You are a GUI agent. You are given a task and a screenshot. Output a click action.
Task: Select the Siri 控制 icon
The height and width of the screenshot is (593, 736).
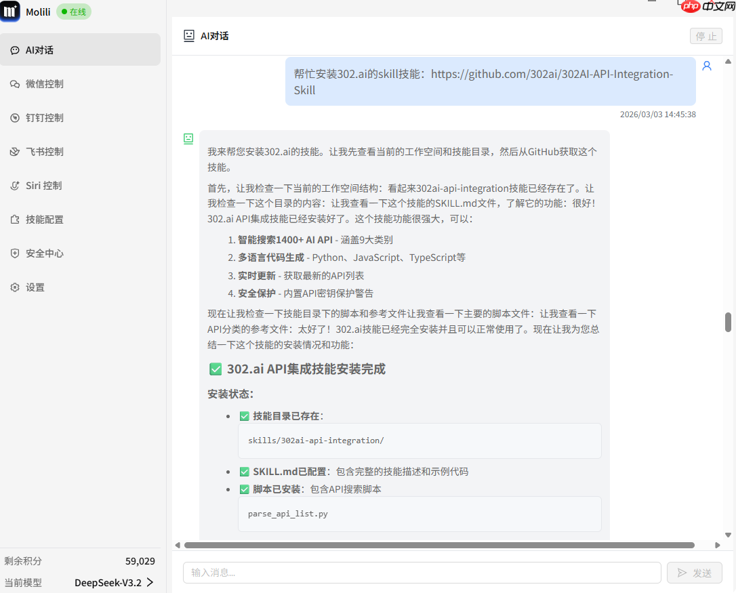click(16, 185)
